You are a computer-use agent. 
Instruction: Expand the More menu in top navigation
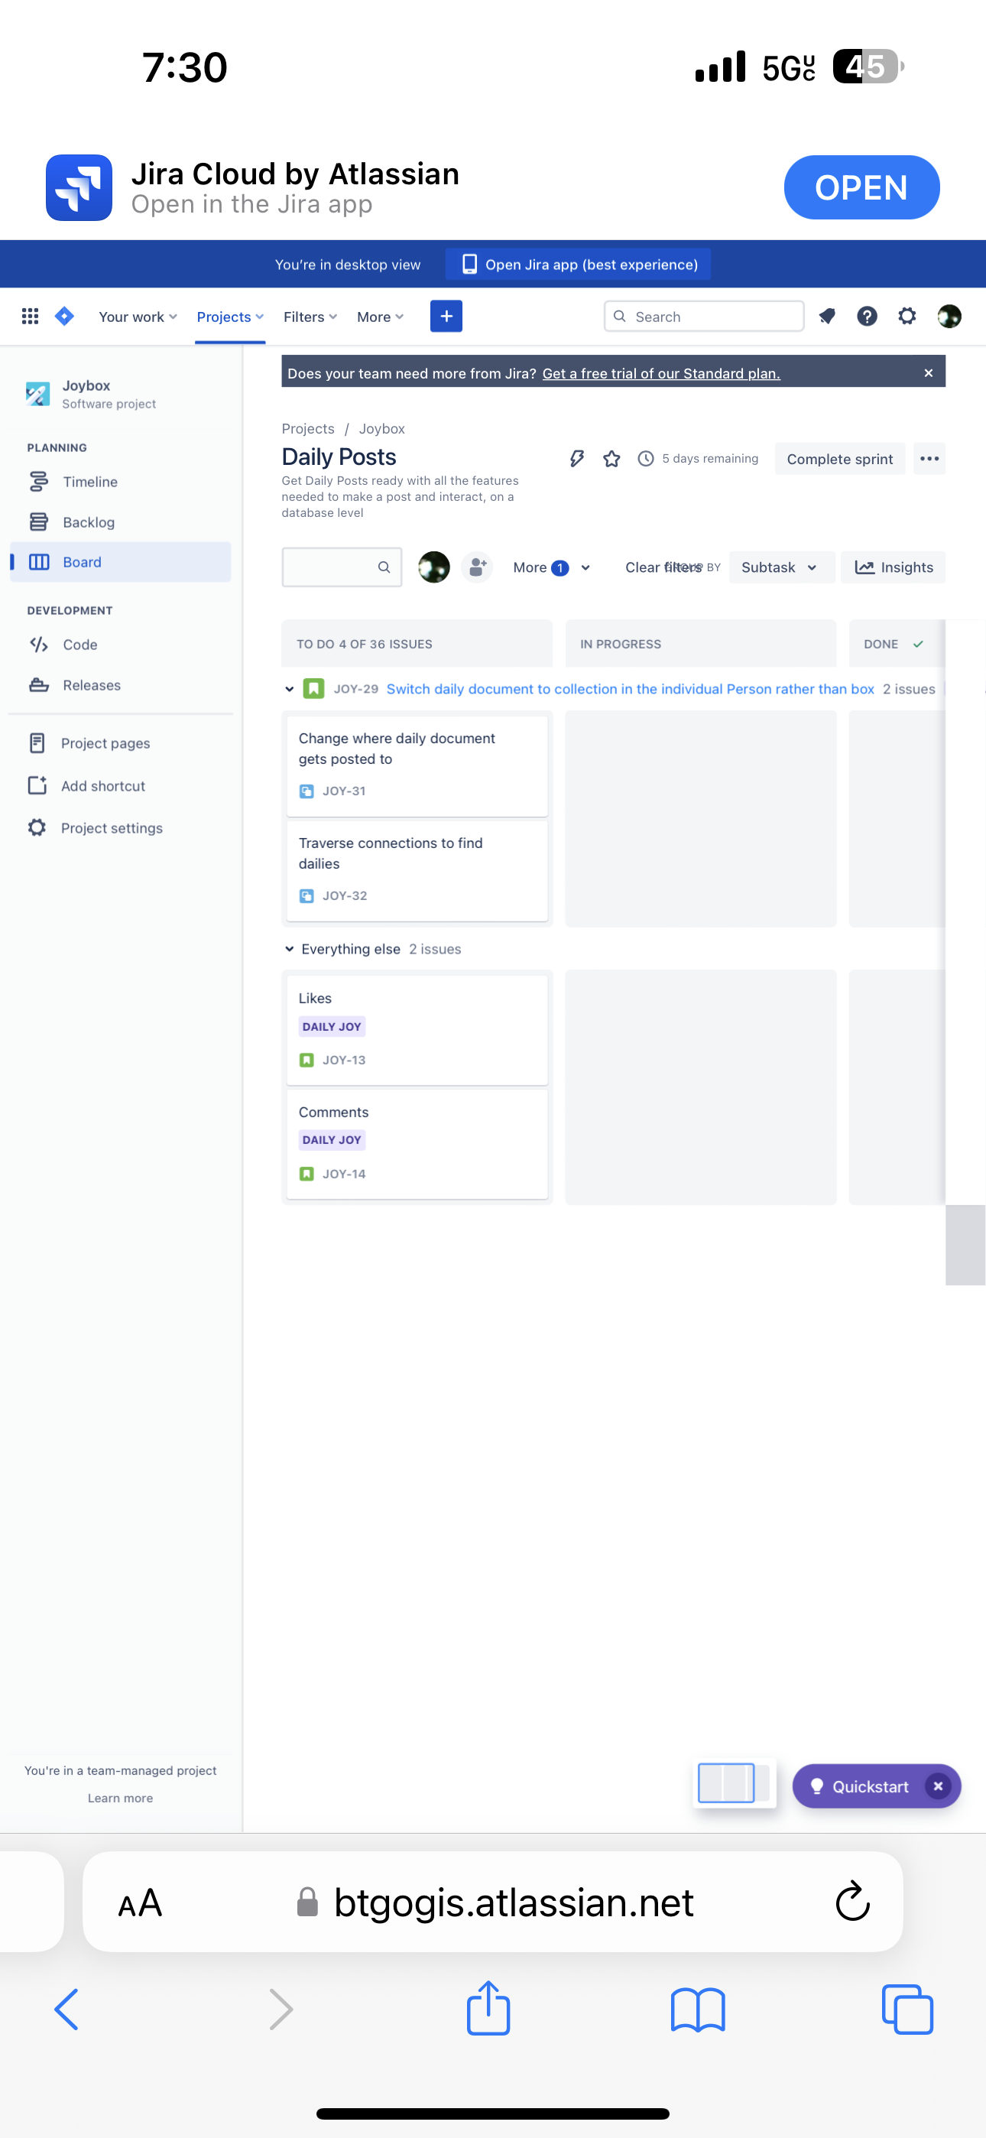click(380, 317)
